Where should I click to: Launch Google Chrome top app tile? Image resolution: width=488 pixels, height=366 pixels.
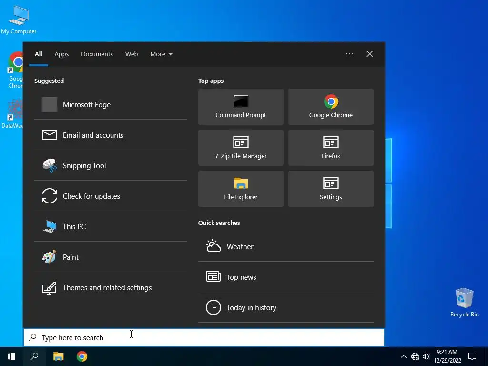(331, 107)
